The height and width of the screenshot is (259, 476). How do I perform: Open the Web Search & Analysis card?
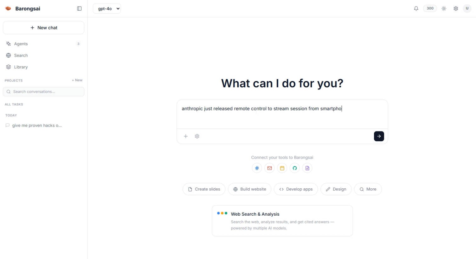pyautogui.click(x=282, y=221)
